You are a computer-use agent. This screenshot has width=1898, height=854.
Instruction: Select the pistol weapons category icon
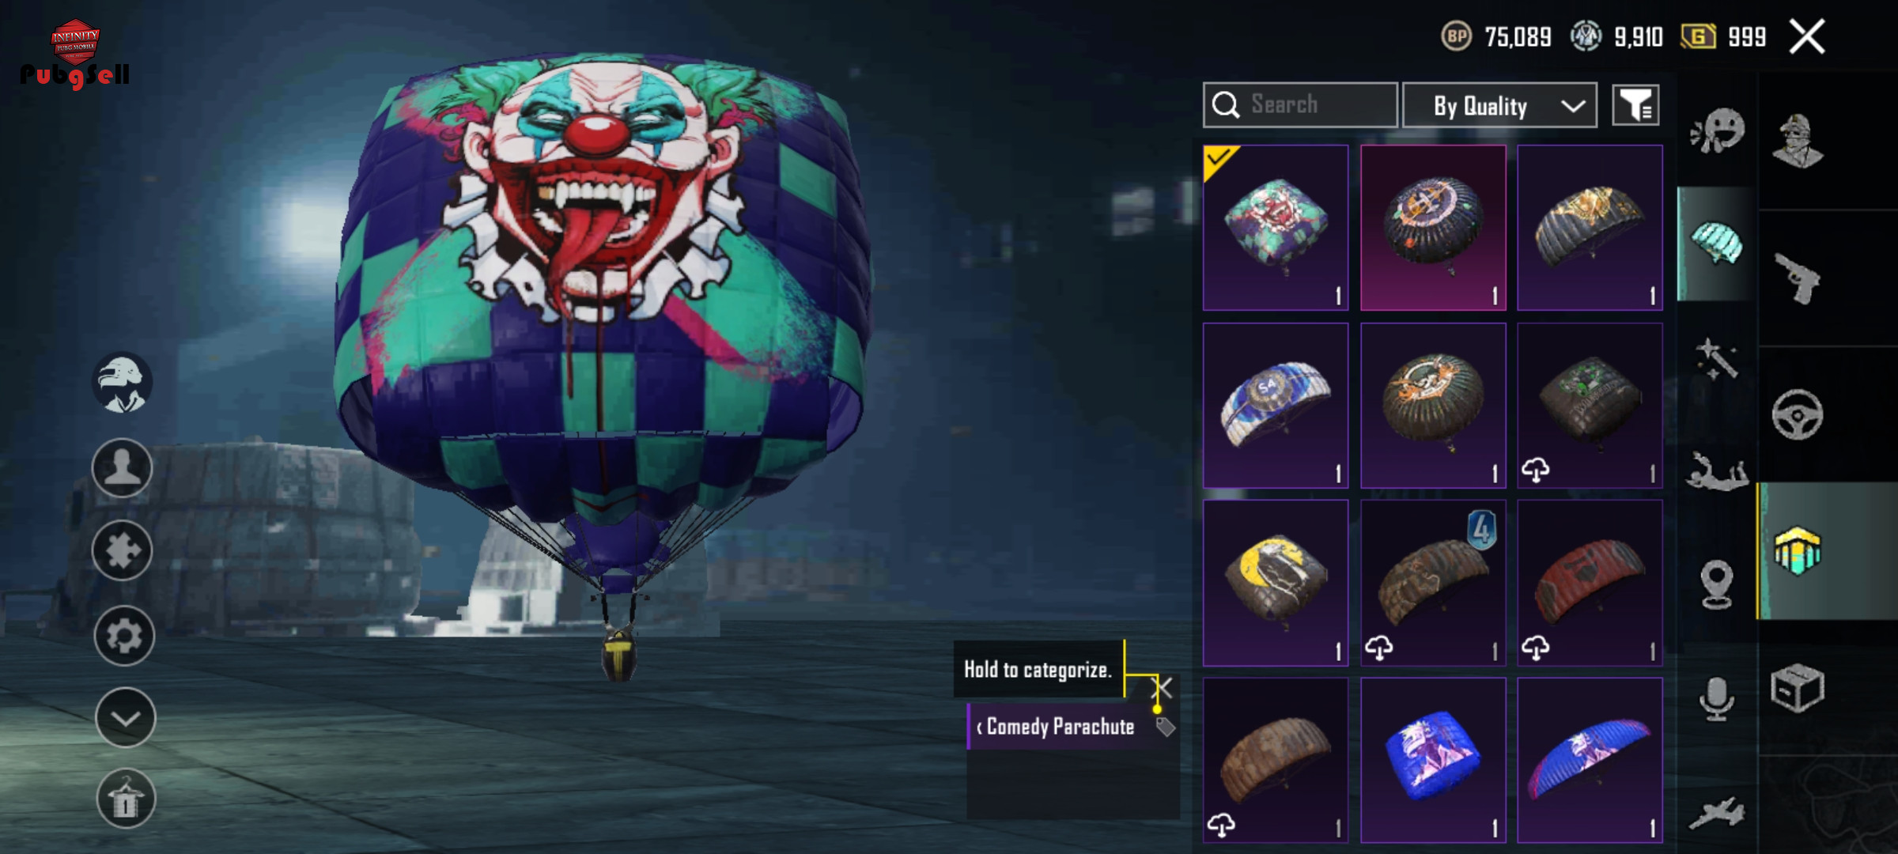click(1798, 278)
